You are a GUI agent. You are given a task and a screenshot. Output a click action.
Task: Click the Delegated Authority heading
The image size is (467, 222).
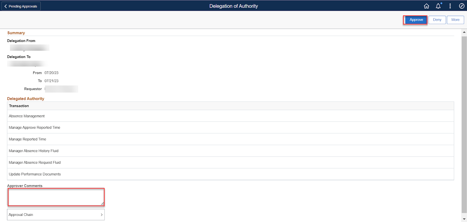26,99
